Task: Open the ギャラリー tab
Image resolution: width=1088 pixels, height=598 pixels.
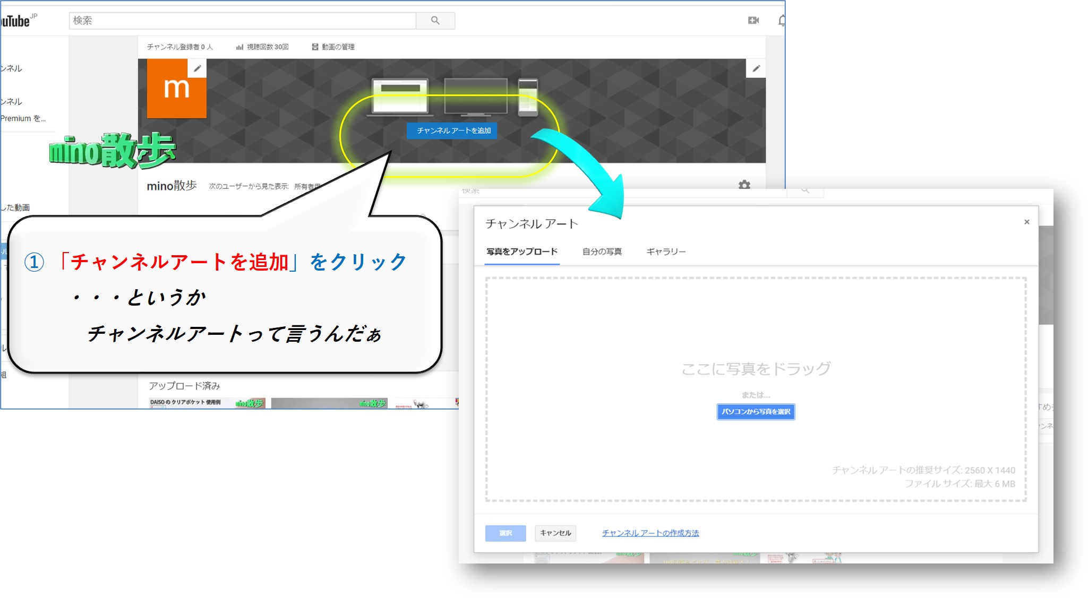Action: pyautogui.click(x=666, y=252)
